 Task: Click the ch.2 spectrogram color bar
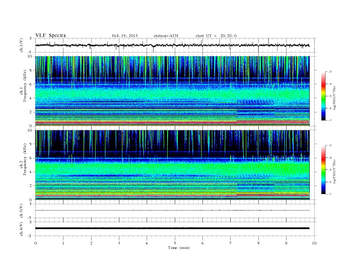[x=323, y=170]
